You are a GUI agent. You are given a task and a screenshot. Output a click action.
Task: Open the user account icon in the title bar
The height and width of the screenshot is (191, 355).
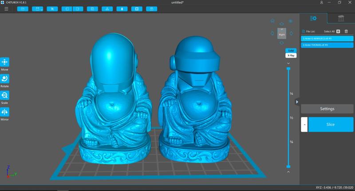pos(321,2)
